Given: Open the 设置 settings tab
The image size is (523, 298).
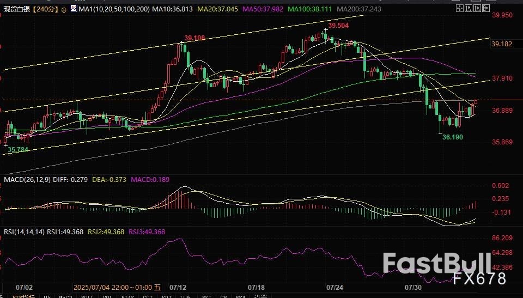Looking at the screenshot, I should [260, 296].
